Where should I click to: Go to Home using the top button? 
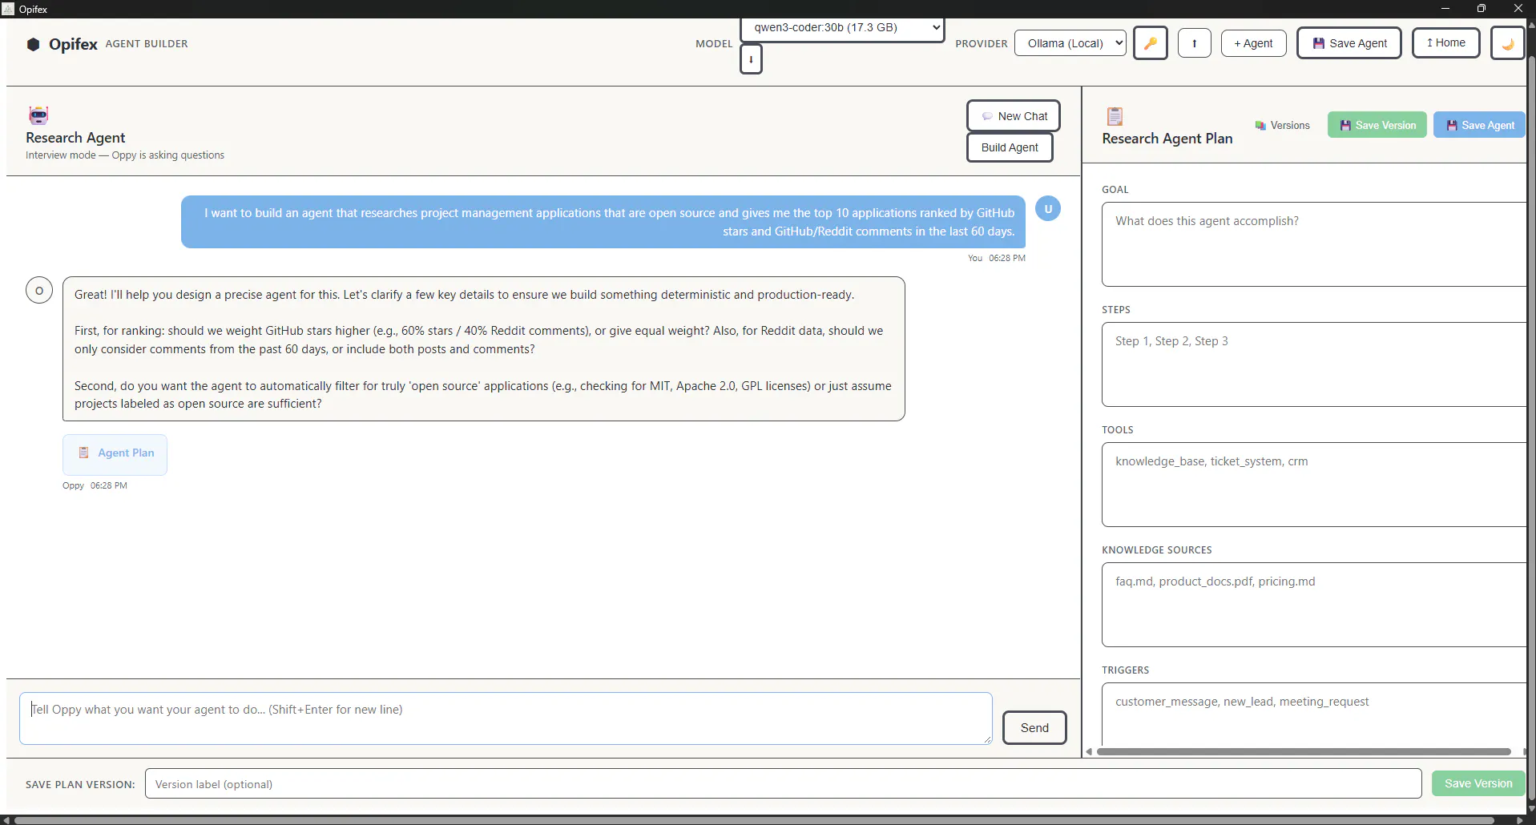1445,43
